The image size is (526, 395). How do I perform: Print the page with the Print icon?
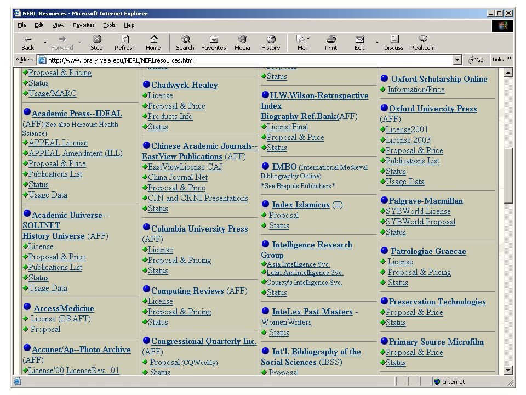click(x=331, y=43)
